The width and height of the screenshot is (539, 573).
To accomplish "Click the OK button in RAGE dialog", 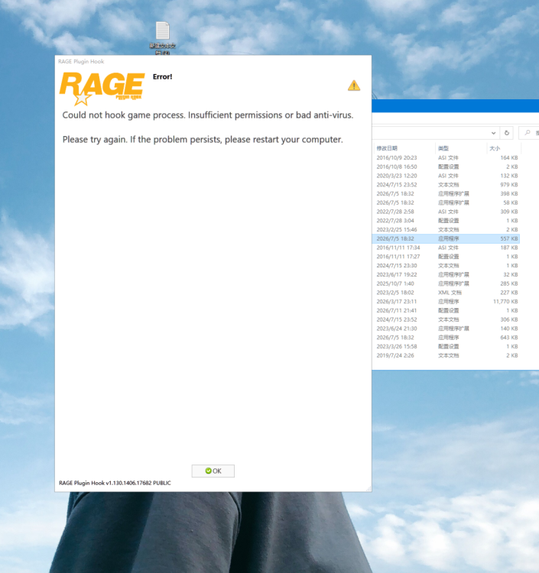I will click(213, 471).
